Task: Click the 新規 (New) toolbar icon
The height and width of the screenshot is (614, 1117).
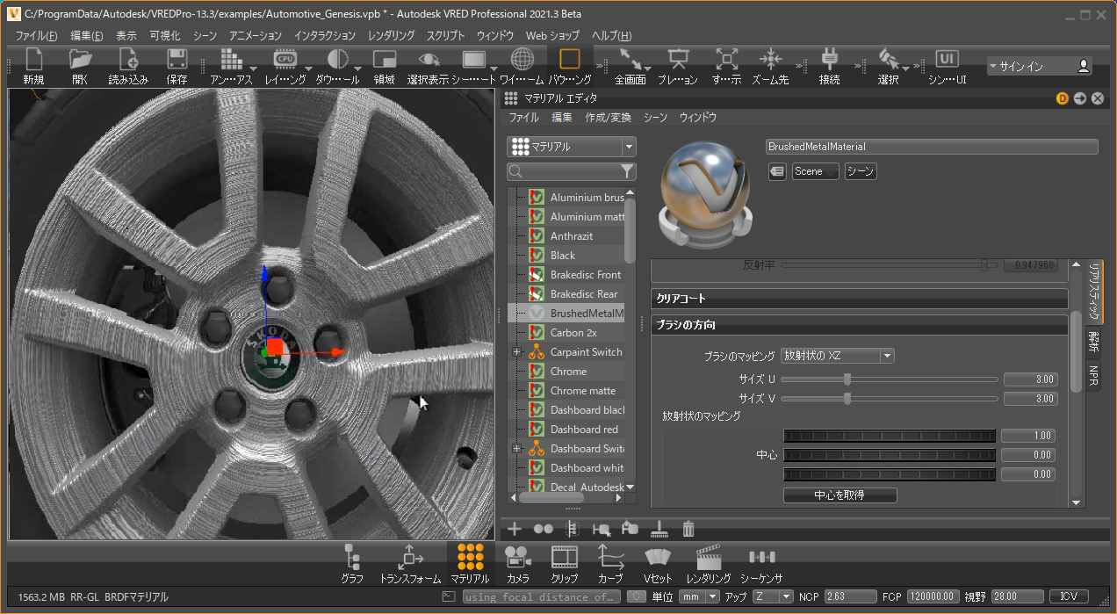Action: tap(33, 61)
